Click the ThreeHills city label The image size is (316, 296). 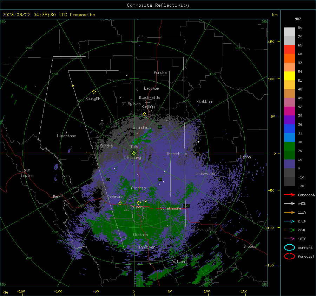click(x=177, y=154)
